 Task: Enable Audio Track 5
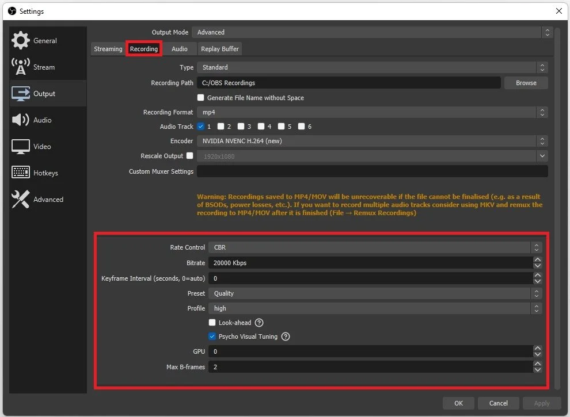[x=282, y=127]
